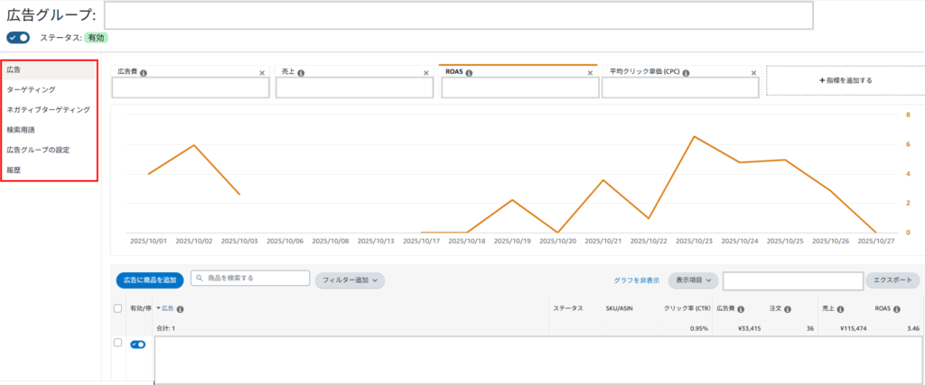This screenshot has height=385, width=925.
Task: Close the ROAS metric card
Action: click(590, 72)
